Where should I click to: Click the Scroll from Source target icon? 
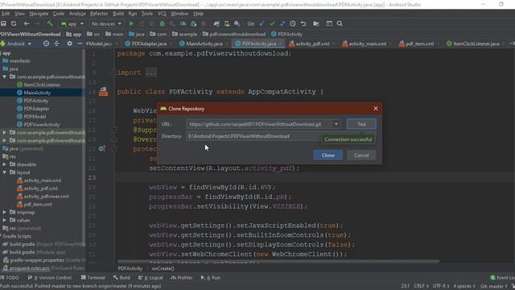coord(47,43)
